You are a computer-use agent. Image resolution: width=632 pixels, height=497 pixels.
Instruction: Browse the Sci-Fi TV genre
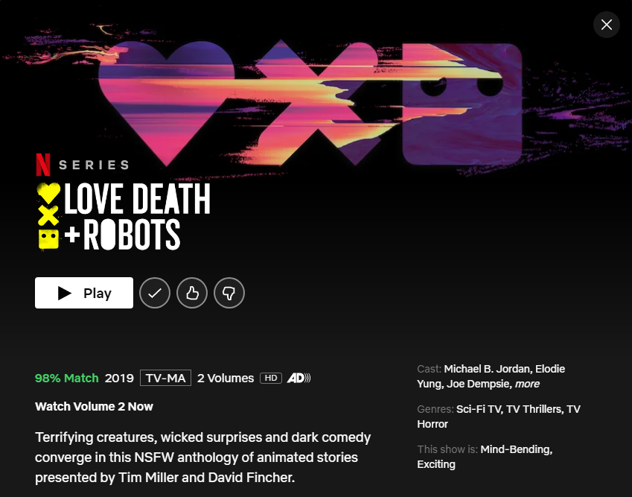coord(479,409)
